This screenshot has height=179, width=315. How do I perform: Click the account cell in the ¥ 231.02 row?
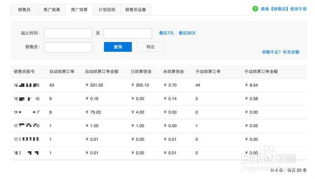pos(26,85)
